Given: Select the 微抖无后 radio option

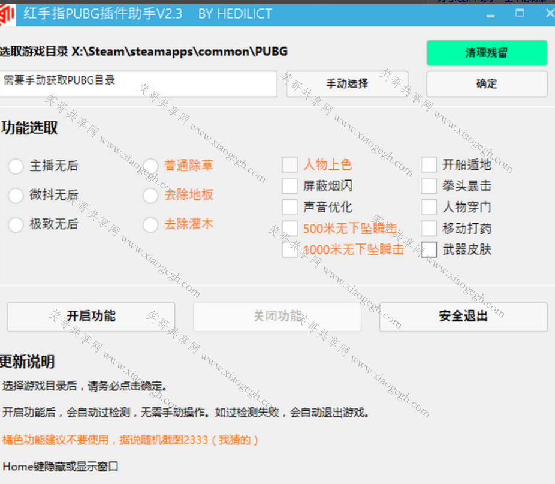Looking at the screenshot, I should pyautogui.click(x=16, y=196).
